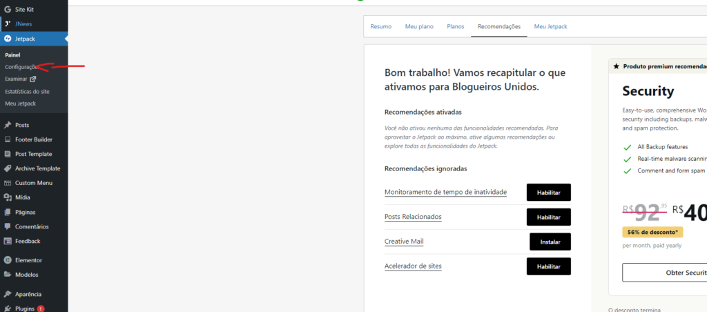
Task: Click the Mídia icon
Action: point(8,197)
